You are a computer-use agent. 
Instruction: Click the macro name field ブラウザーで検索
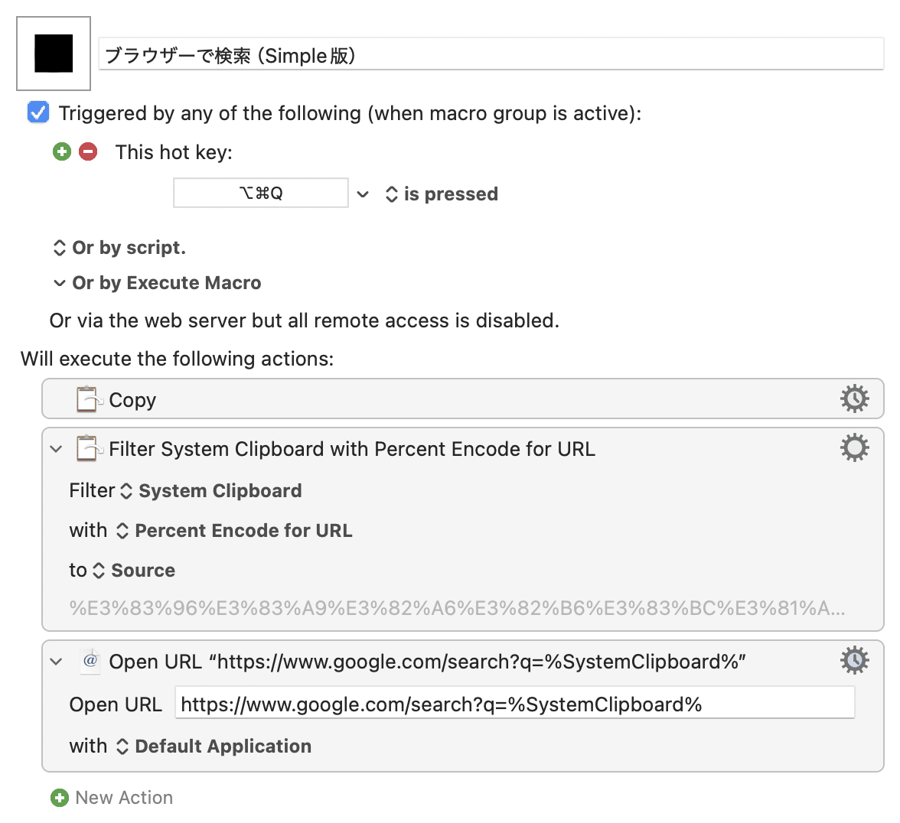coord(490,54)
